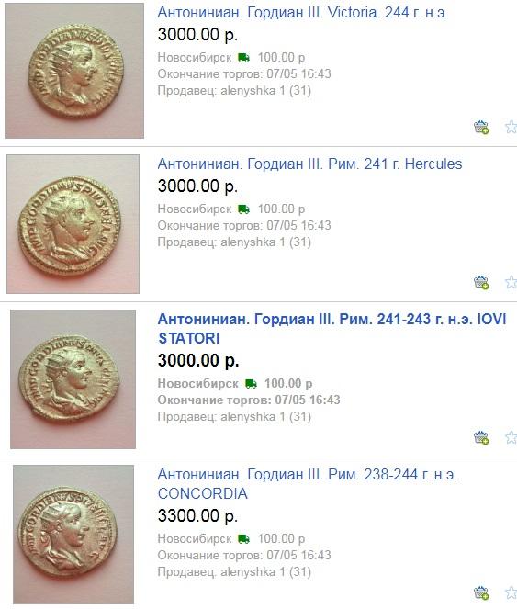Add Victoria 244 coin to cart
Viewport: 517px width, 609px height.
(481, 127)
